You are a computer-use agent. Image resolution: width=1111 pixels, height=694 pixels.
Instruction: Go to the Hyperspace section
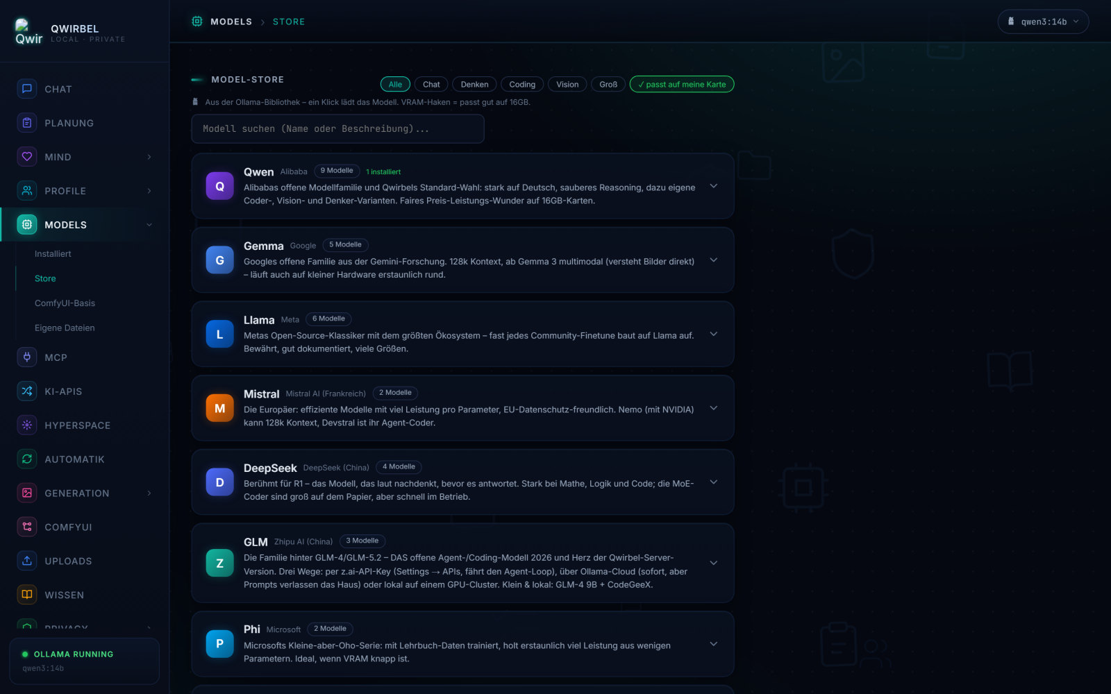point(85,425)
